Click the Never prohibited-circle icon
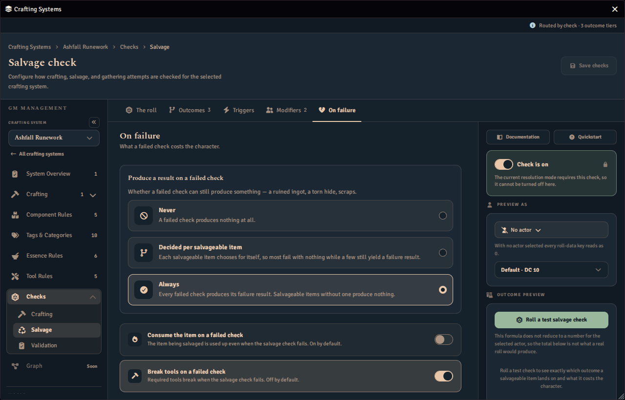This screenshot has width=625, height=400. [x=144, y=216]
